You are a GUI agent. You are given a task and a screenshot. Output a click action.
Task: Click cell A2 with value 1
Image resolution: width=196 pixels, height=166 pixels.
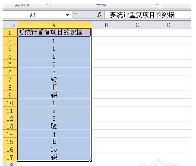(x=54, y=41)
